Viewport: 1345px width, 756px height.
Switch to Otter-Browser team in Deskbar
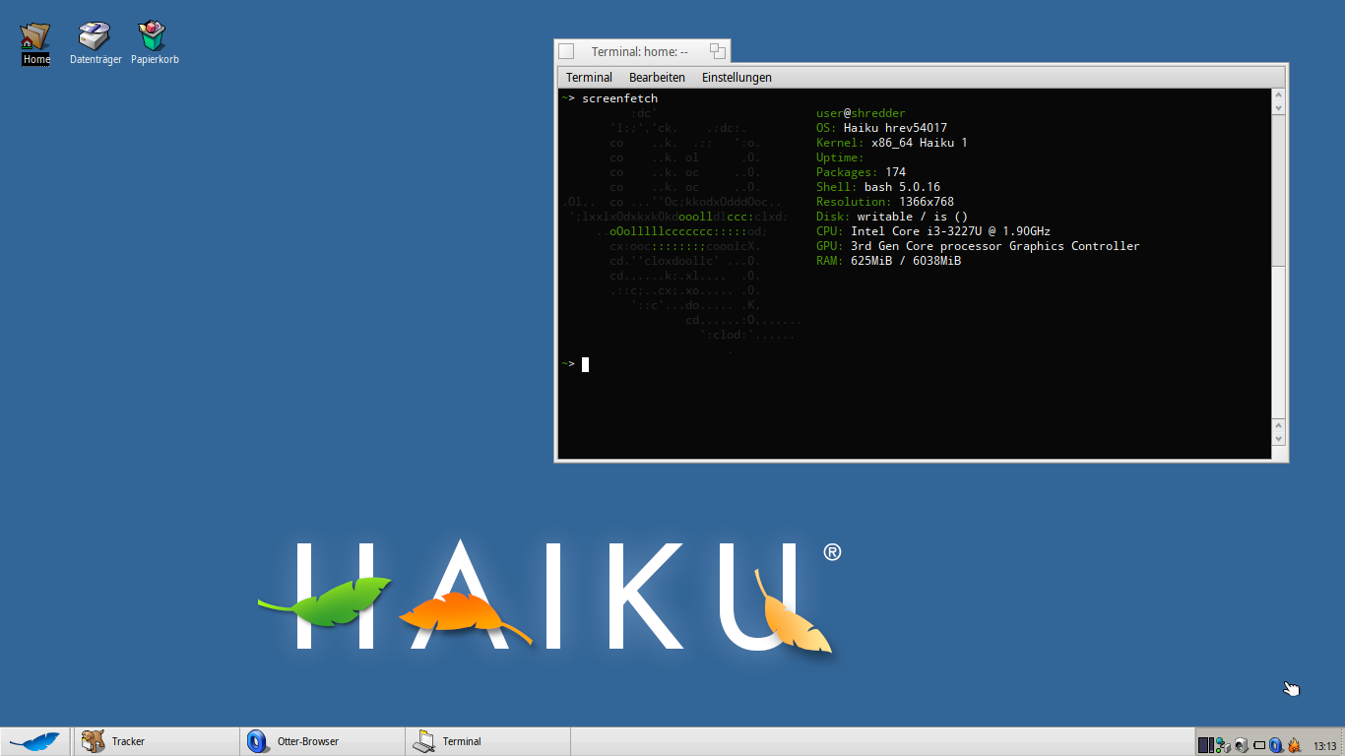point(321,741)
